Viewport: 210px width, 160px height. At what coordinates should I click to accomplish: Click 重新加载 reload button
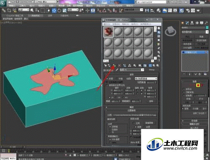point(111,119)
